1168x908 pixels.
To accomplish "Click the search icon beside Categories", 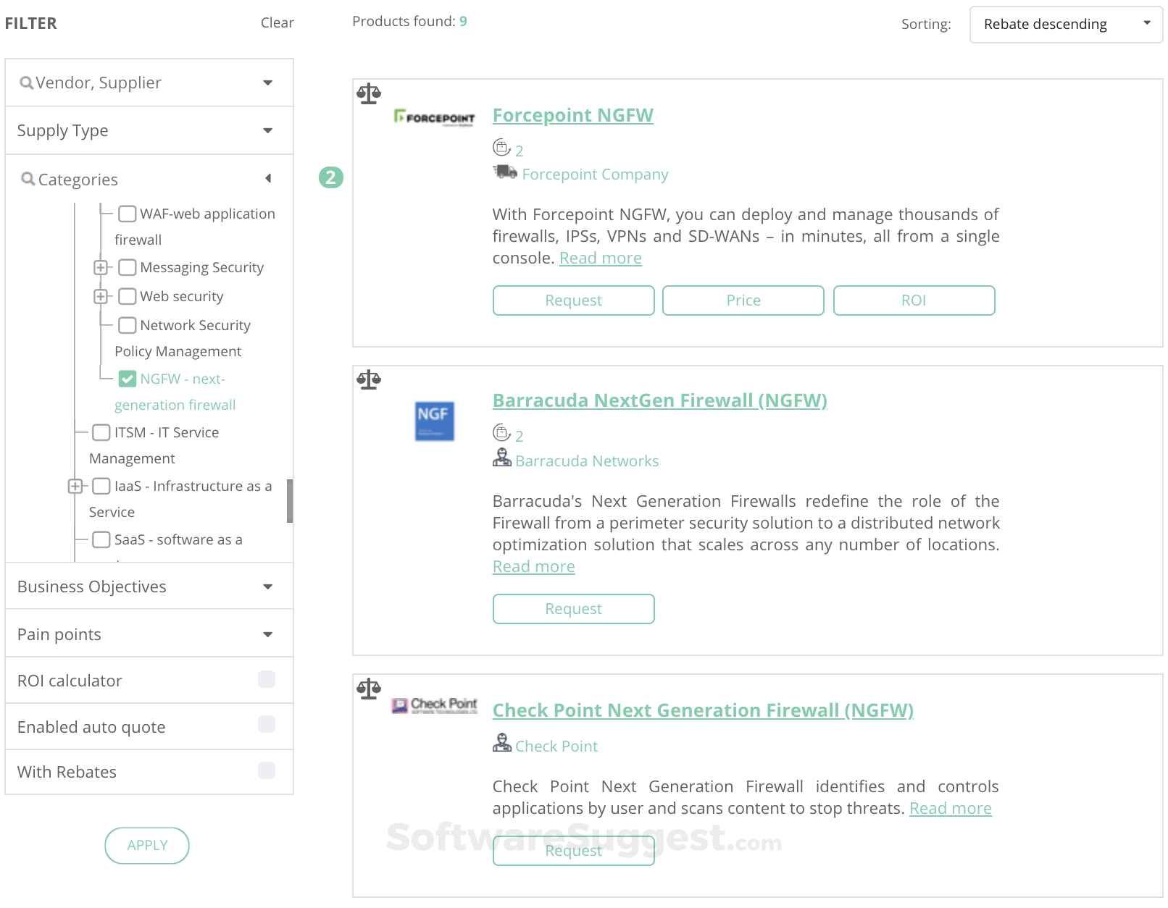I will [28, 179].
